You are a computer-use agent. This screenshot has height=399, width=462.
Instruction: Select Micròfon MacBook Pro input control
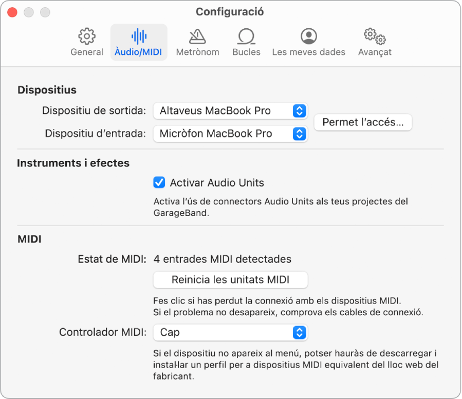230,134
